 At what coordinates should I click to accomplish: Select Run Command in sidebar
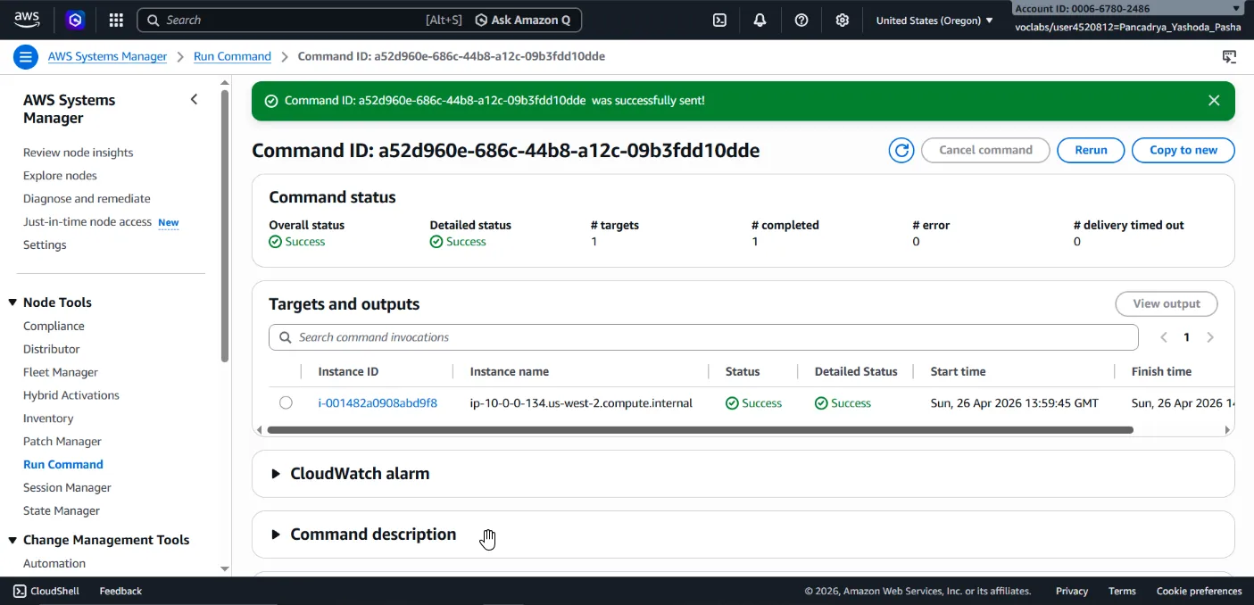coord(63,465)
